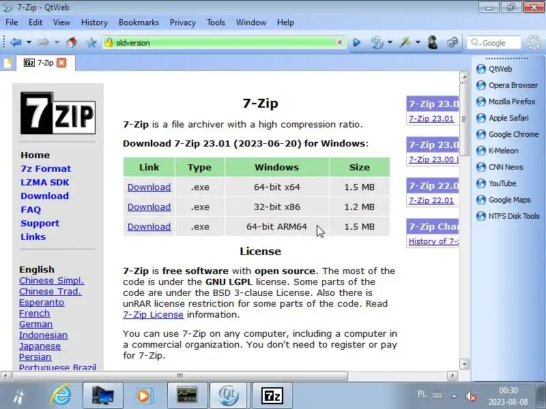The width and height of the screenshot is (546, 409).
Task: Click the padlock icon in address bar
Action: tap(109, 42)
